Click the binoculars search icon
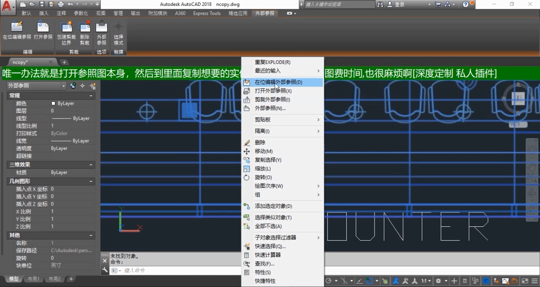 coord(381,4)
